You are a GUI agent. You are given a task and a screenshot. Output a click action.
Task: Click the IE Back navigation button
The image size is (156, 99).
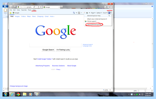pos(11,7)
